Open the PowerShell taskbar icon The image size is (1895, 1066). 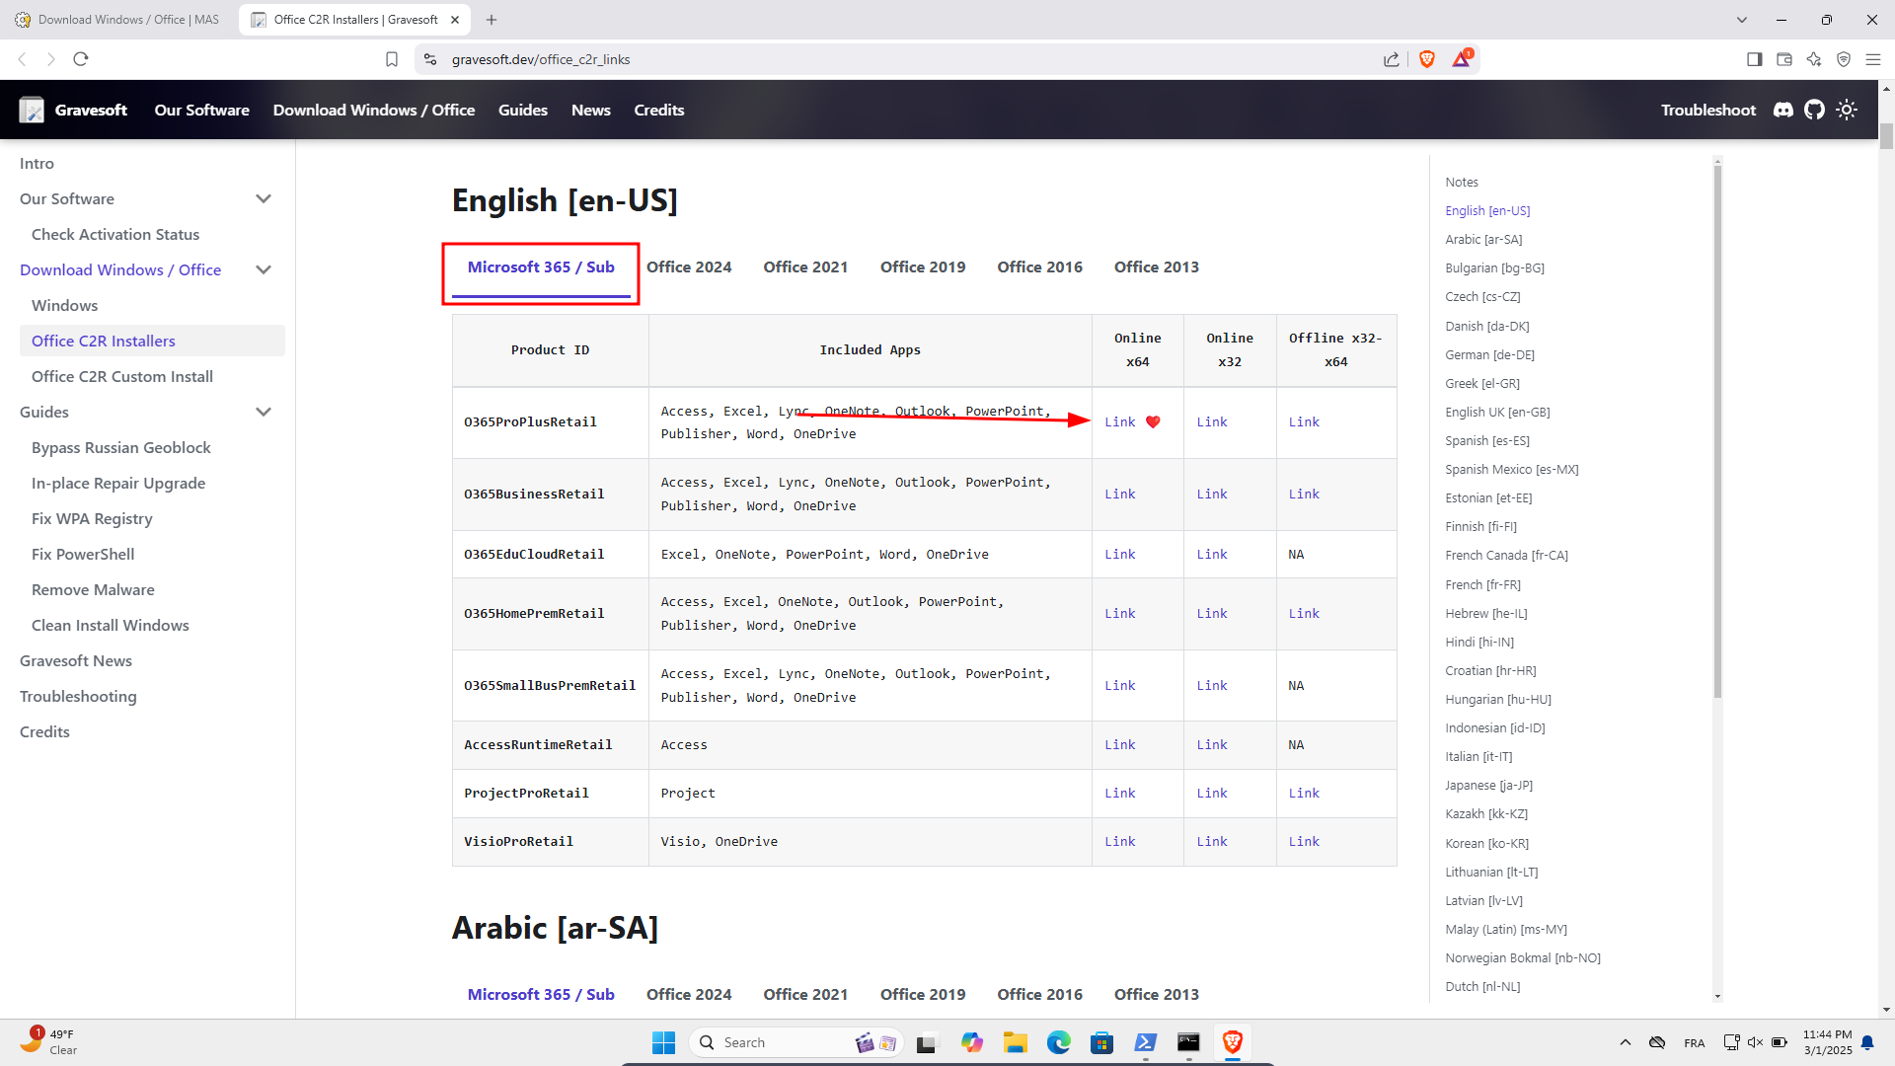(x=1146, y=1042)
